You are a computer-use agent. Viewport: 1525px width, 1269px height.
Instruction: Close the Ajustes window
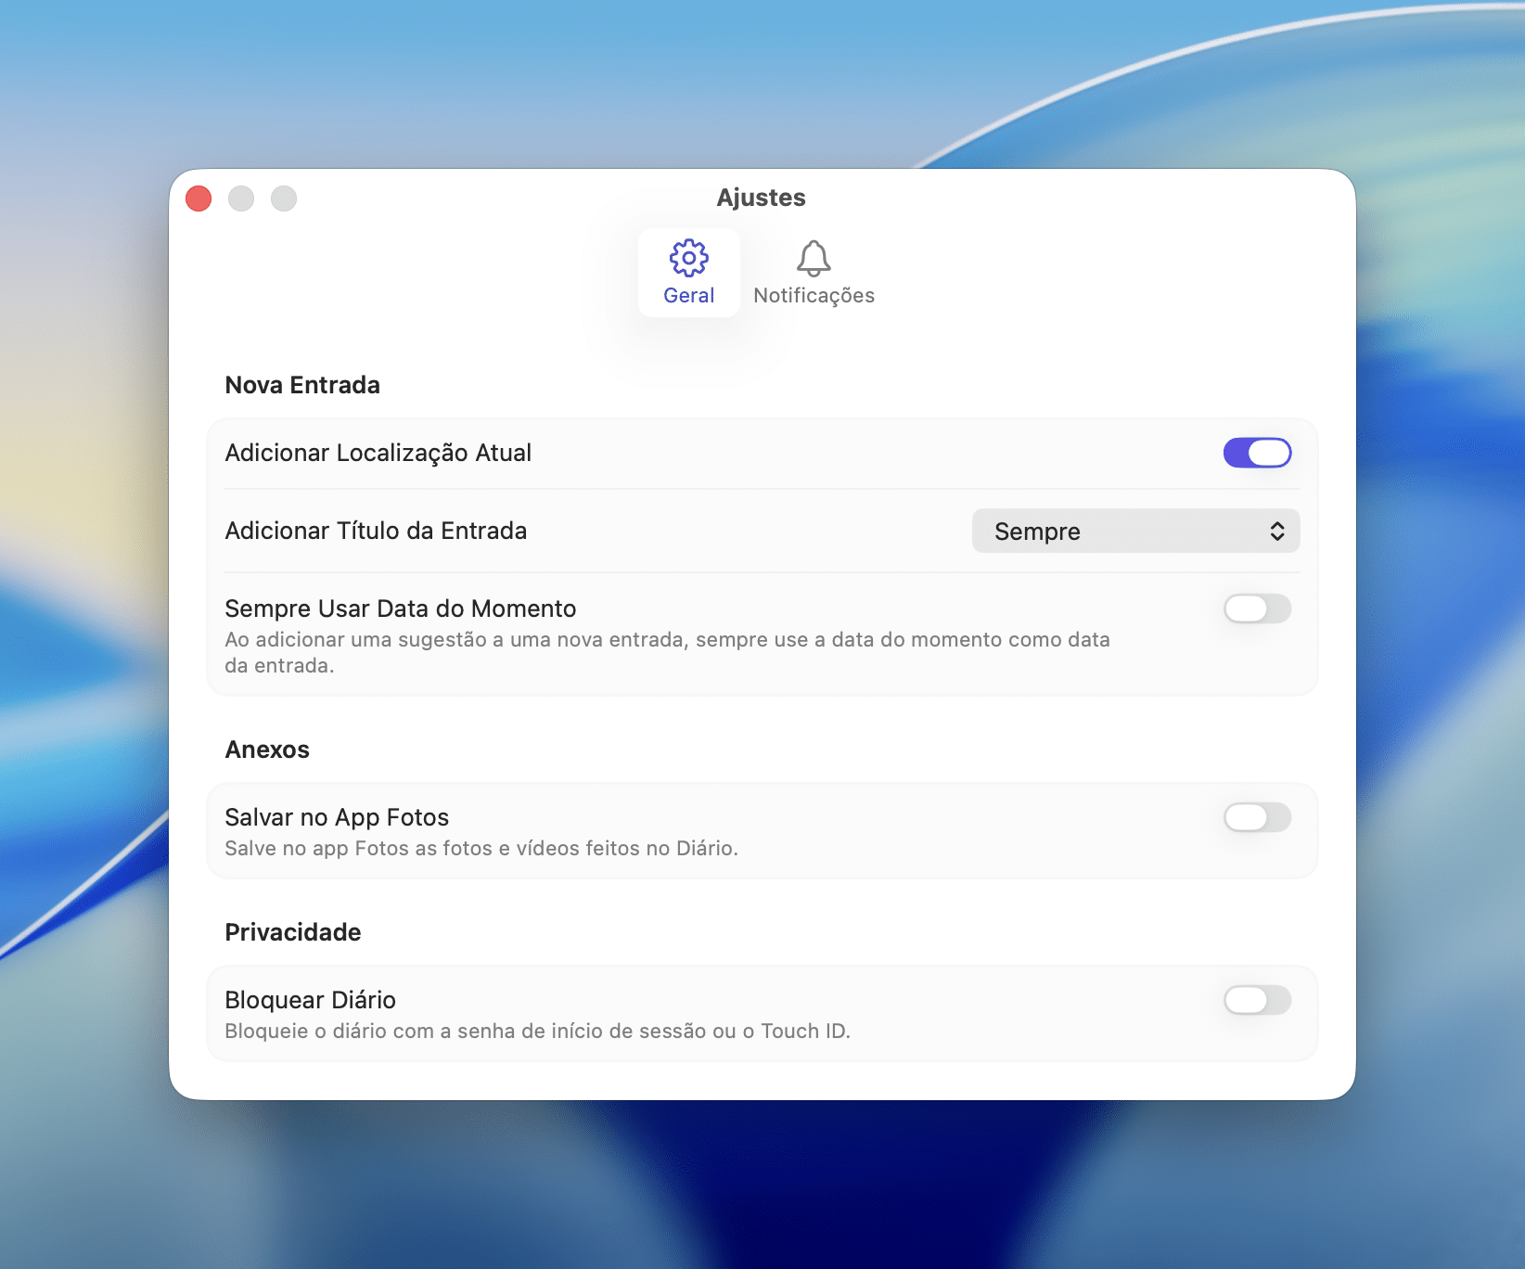point(199,199)
